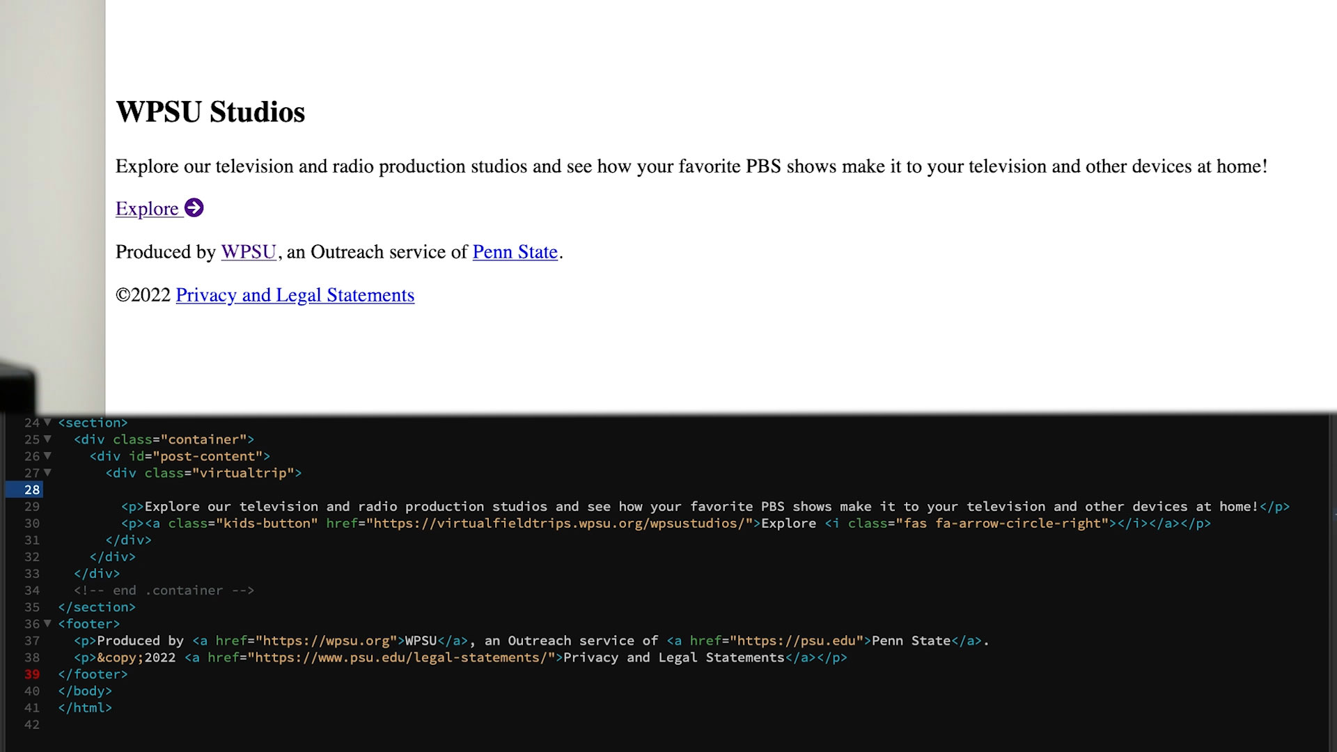Viewport: 1337px width, 752px height.
Task: Click the https://wpsu.org href in code
Action: pyautogui.click(x=327, y=641)
